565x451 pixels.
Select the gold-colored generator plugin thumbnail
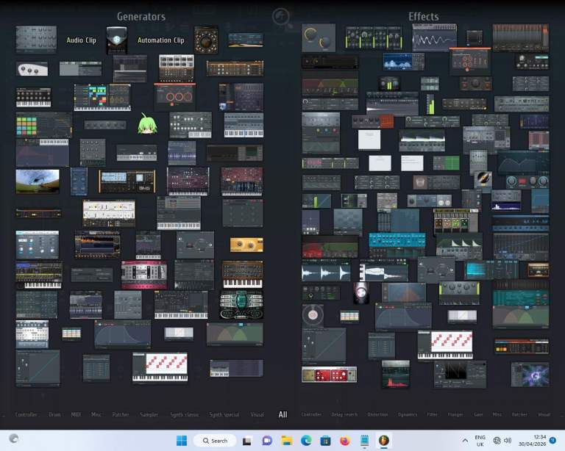[x=246, y=245]
